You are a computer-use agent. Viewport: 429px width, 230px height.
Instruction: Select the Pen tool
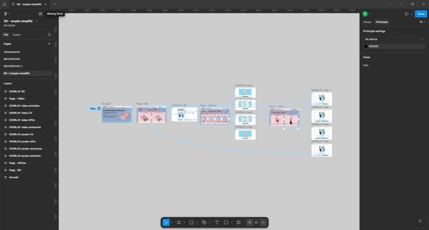[204, 223]
